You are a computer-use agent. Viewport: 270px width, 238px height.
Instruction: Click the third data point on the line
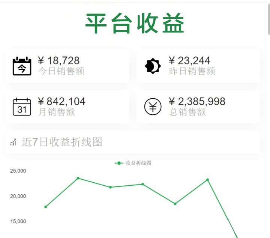[x=110, y=187]
